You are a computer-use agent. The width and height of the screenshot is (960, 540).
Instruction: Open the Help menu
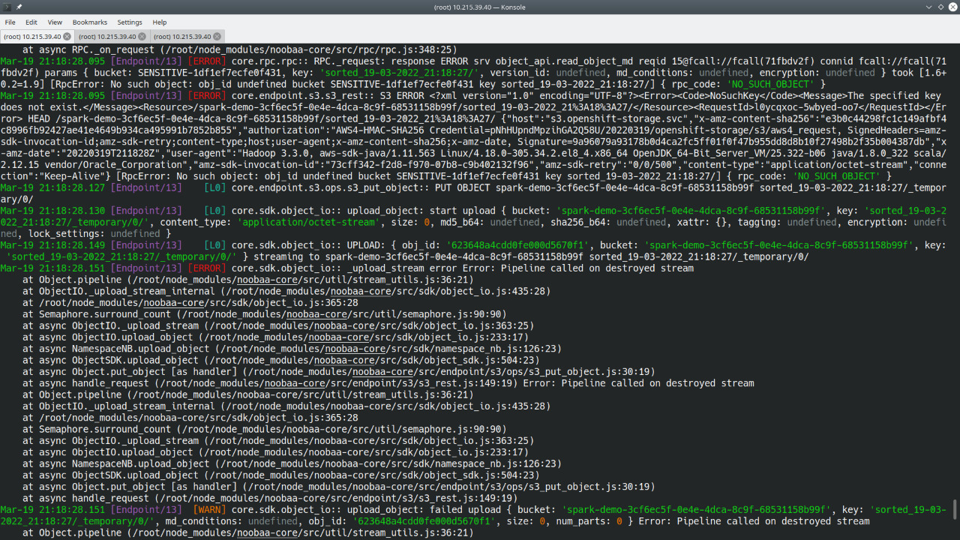coord(159,22)
